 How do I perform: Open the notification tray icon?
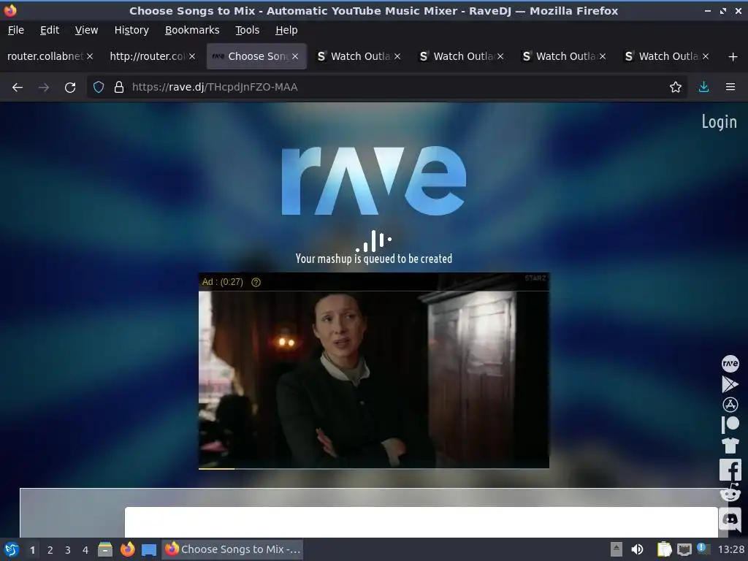tap(703, 549)
